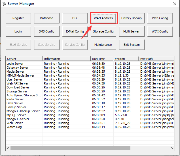Select the Data Server row
The image size is (180, 156).
click(x=90, y=103)
